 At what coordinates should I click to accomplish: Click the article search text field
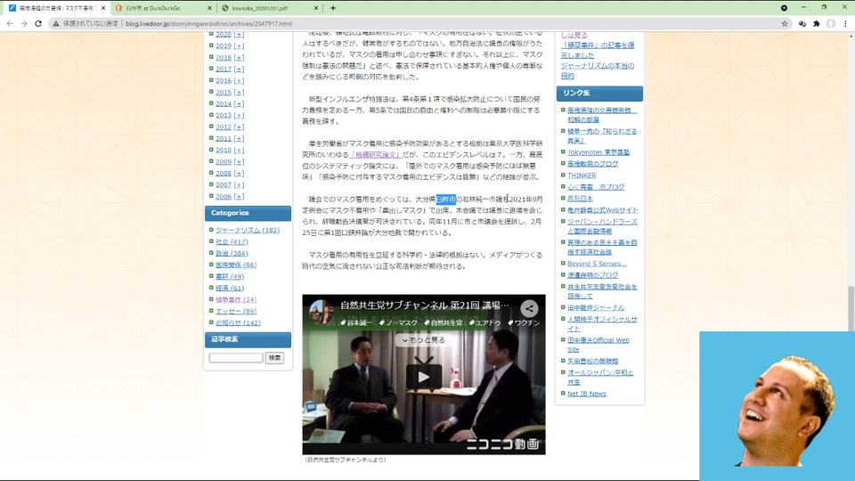click(x=235, y=358)
